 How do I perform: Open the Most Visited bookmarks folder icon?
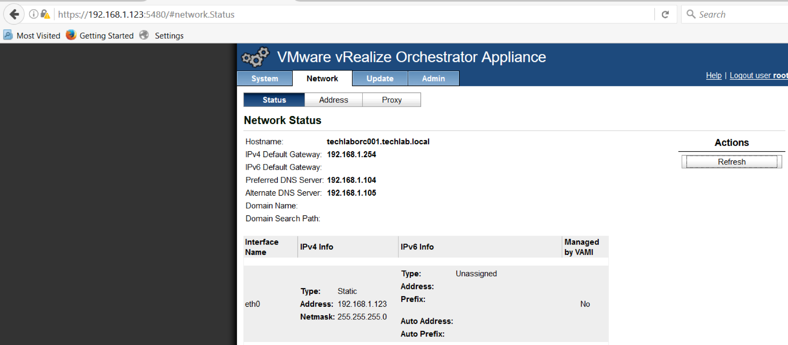click(x=8, y=35)
